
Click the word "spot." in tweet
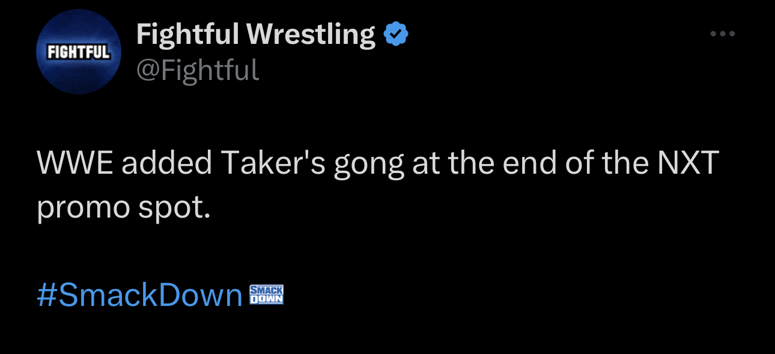pyautogui.click(x=175, y=209)
